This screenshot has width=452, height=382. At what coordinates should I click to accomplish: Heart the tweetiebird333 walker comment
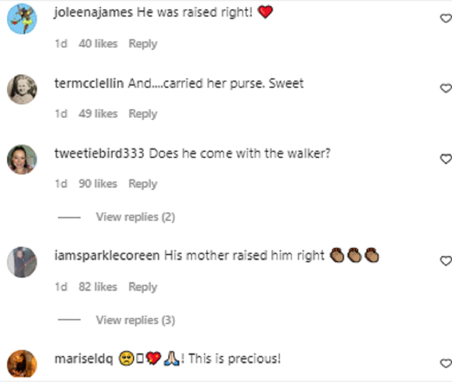[x=446, y=159]
